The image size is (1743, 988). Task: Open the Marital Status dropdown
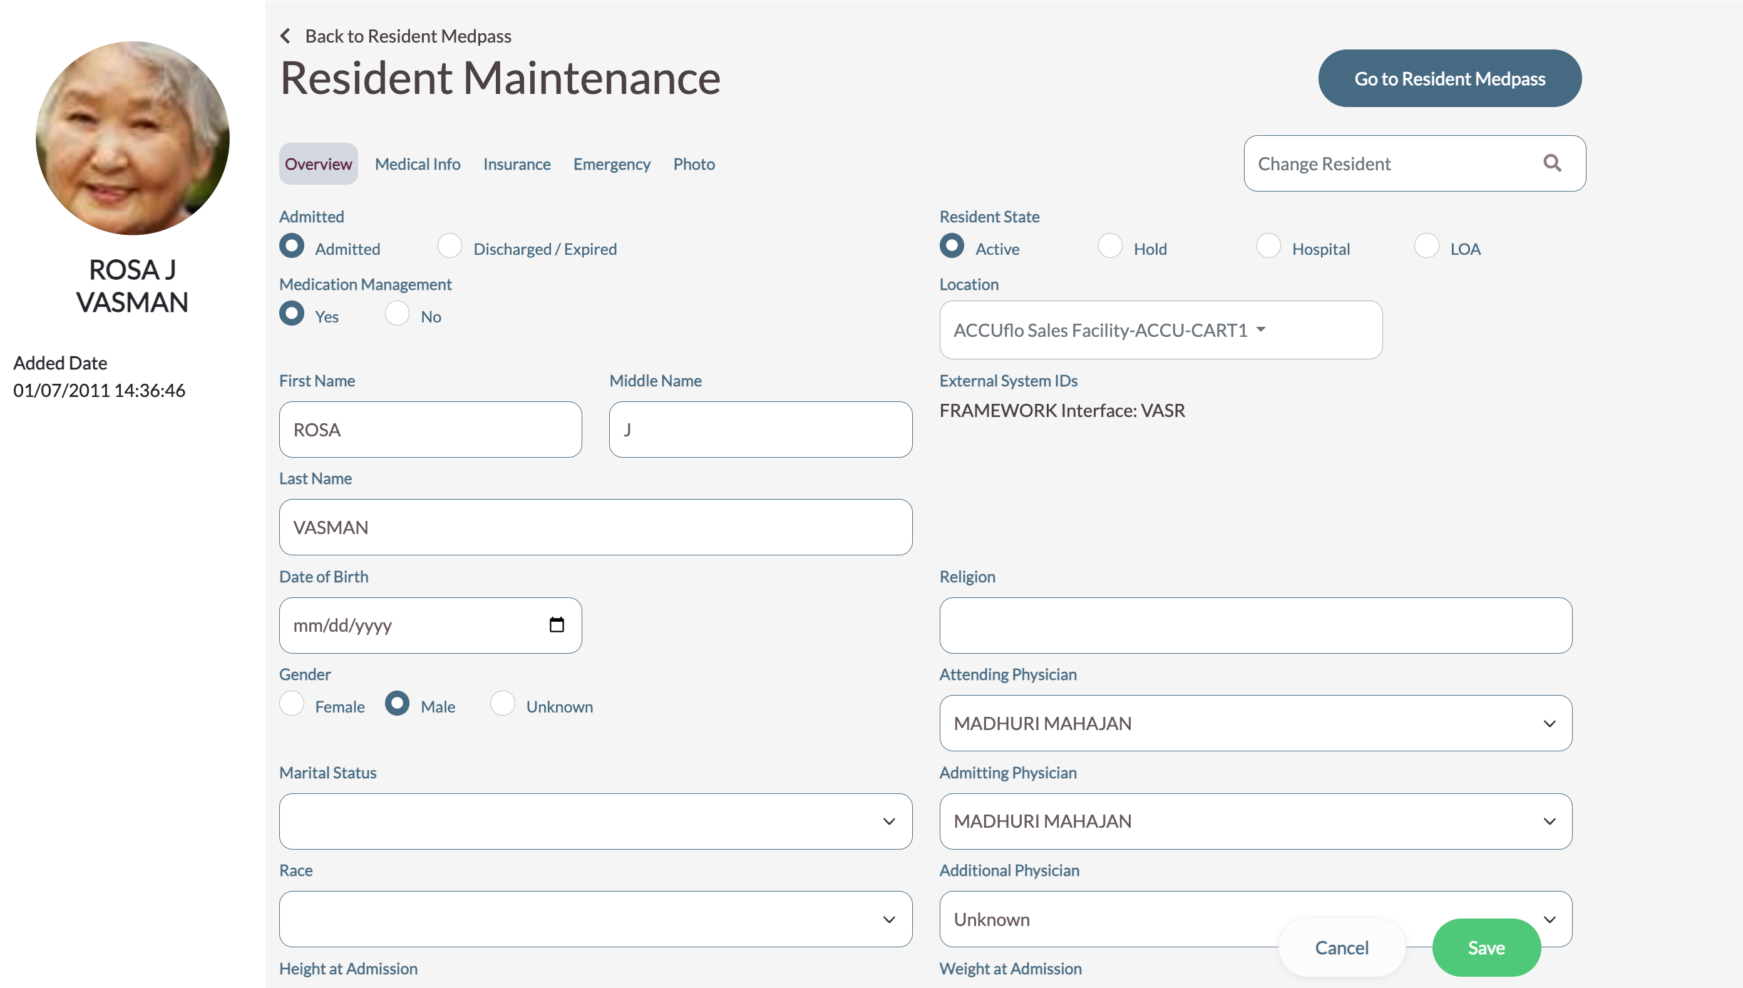tap(595, 821)
